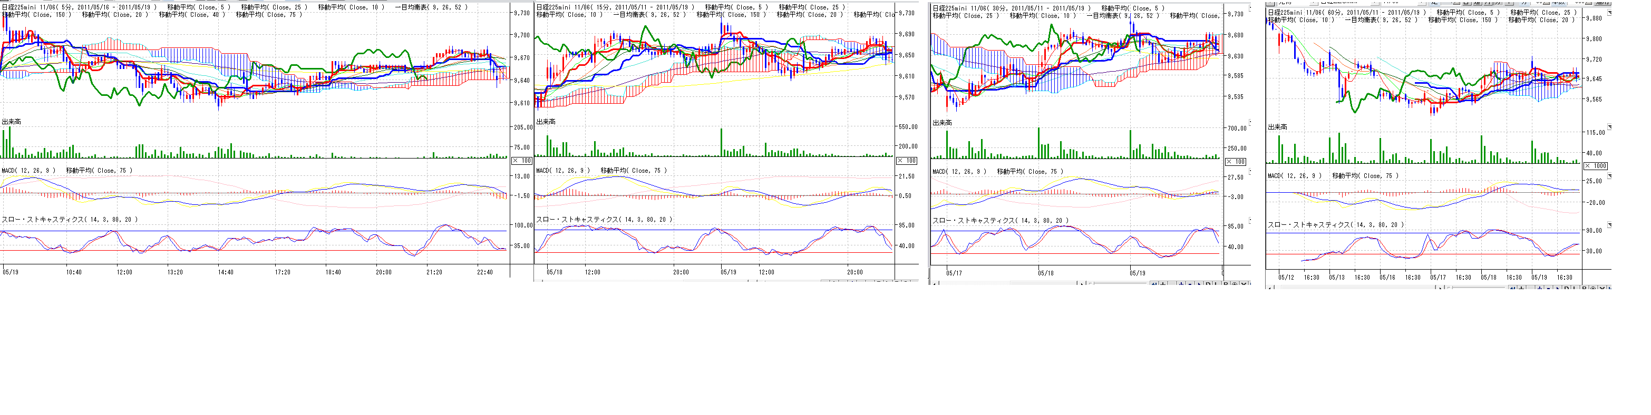This screenshot has width=1651, height=415.
Task: Open the volume panel menu arrow on 60-minute chart
Action: coord(1609,127)
